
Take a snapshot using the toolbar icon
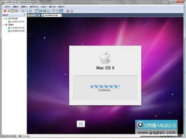click(x=23, y=11)
